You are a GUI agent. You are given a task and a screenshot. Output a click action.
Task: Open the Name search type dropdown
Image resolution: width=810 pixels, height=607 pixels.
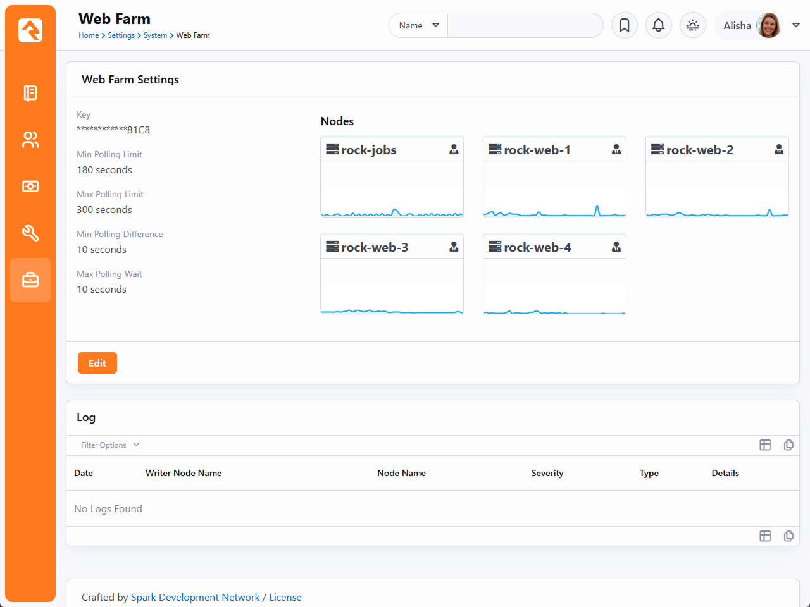pos(418,25)
